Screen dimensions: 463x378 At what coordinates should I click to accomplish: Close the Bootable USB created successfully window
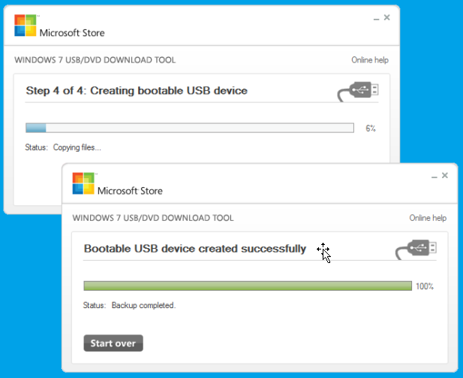[445, 175]
